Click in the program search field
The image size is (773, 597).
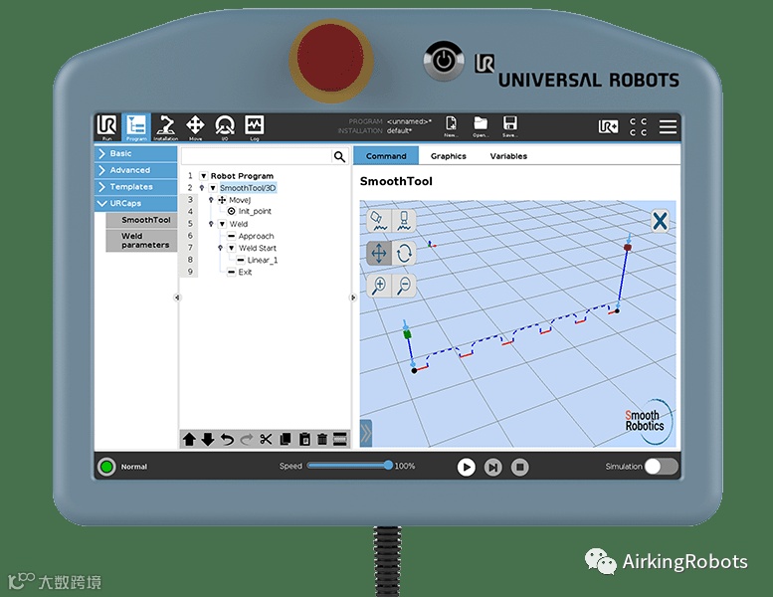point(257,157)
